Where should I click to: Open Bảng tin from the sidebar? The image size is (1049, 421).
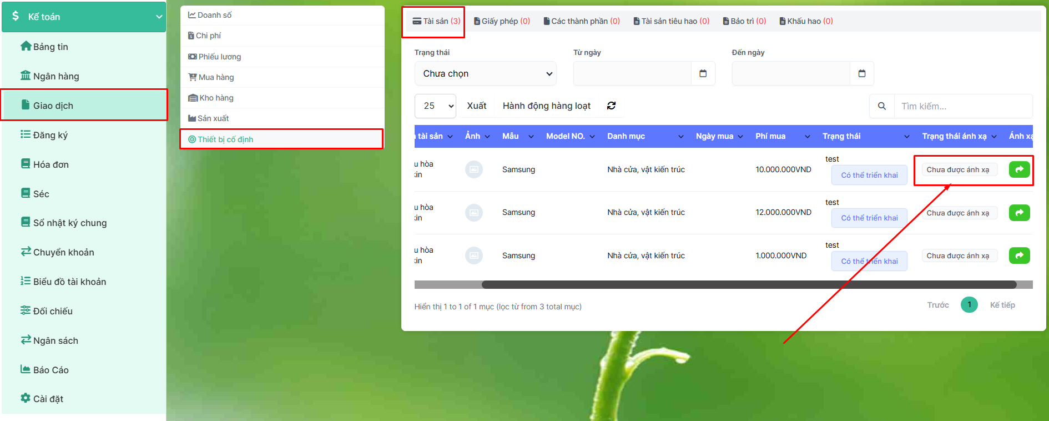[x=51, y=47]
